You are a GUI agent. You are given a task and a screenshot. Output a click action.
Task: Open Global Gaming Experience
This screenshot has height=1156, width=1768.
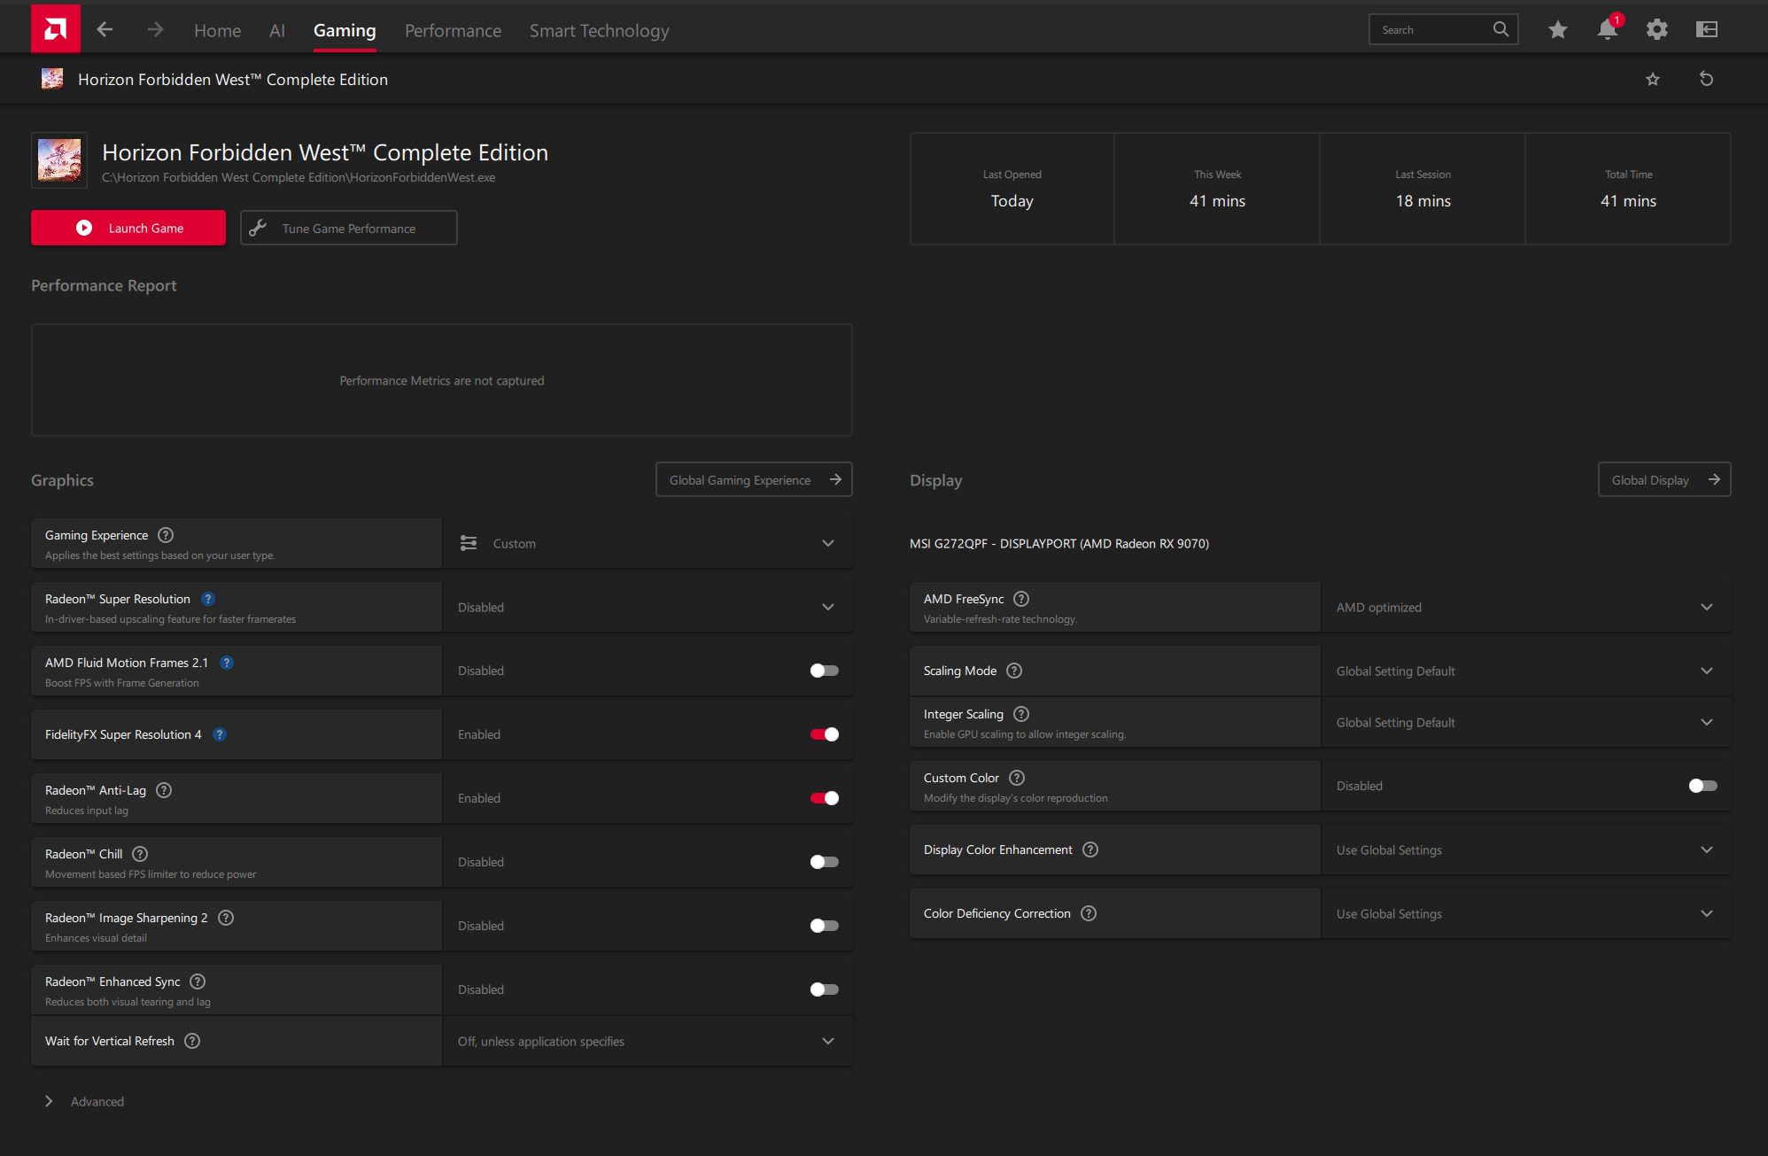pos(754,479)
